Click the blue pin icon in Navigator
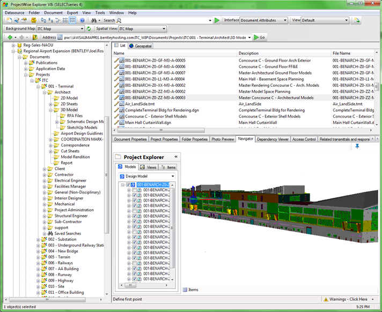The image size is (382, 312). click(357, 146)
